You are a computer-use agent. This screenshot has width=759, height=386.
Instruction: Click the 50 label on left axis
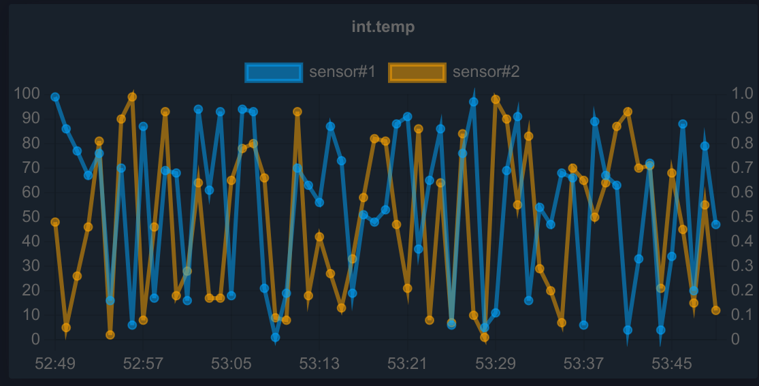tap(31, 216)
